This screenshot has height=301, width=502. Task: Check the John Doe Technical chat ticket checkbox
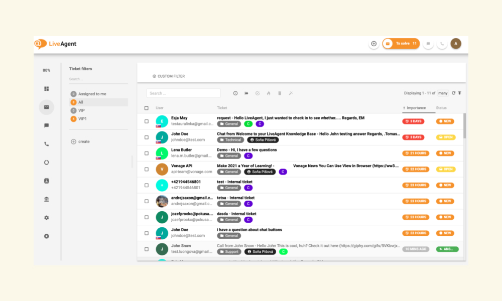[x=146, y=137]
